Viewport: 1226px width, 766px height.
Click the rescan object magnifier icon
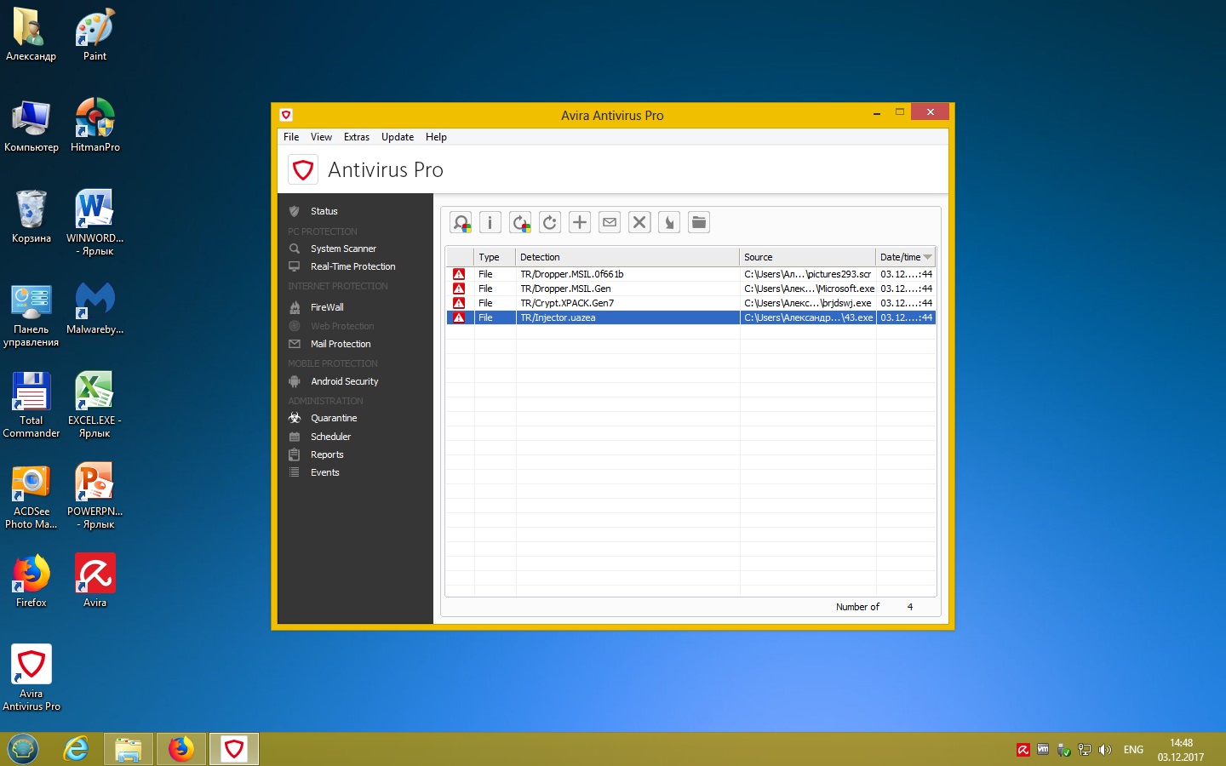461,223
